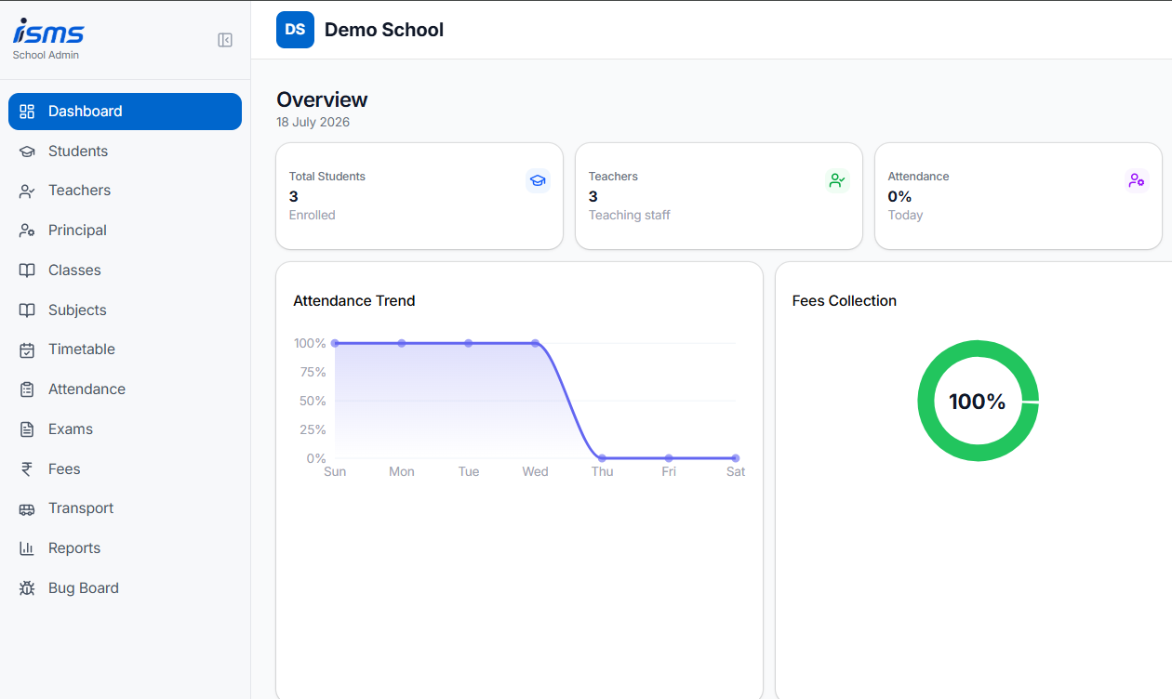The height and width of the screenshot is (699, 1172).
Task: Open the Classes menu item
Action: click(125, 270)
